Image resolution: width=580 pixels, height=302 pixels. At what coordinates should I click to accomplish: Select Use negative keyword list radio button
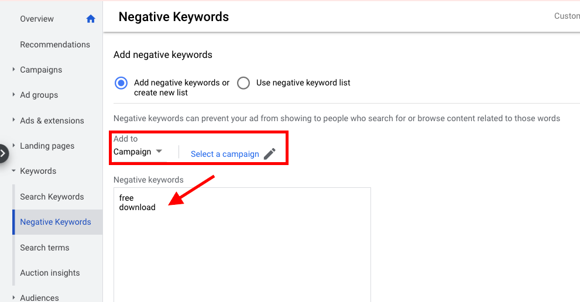243,83
